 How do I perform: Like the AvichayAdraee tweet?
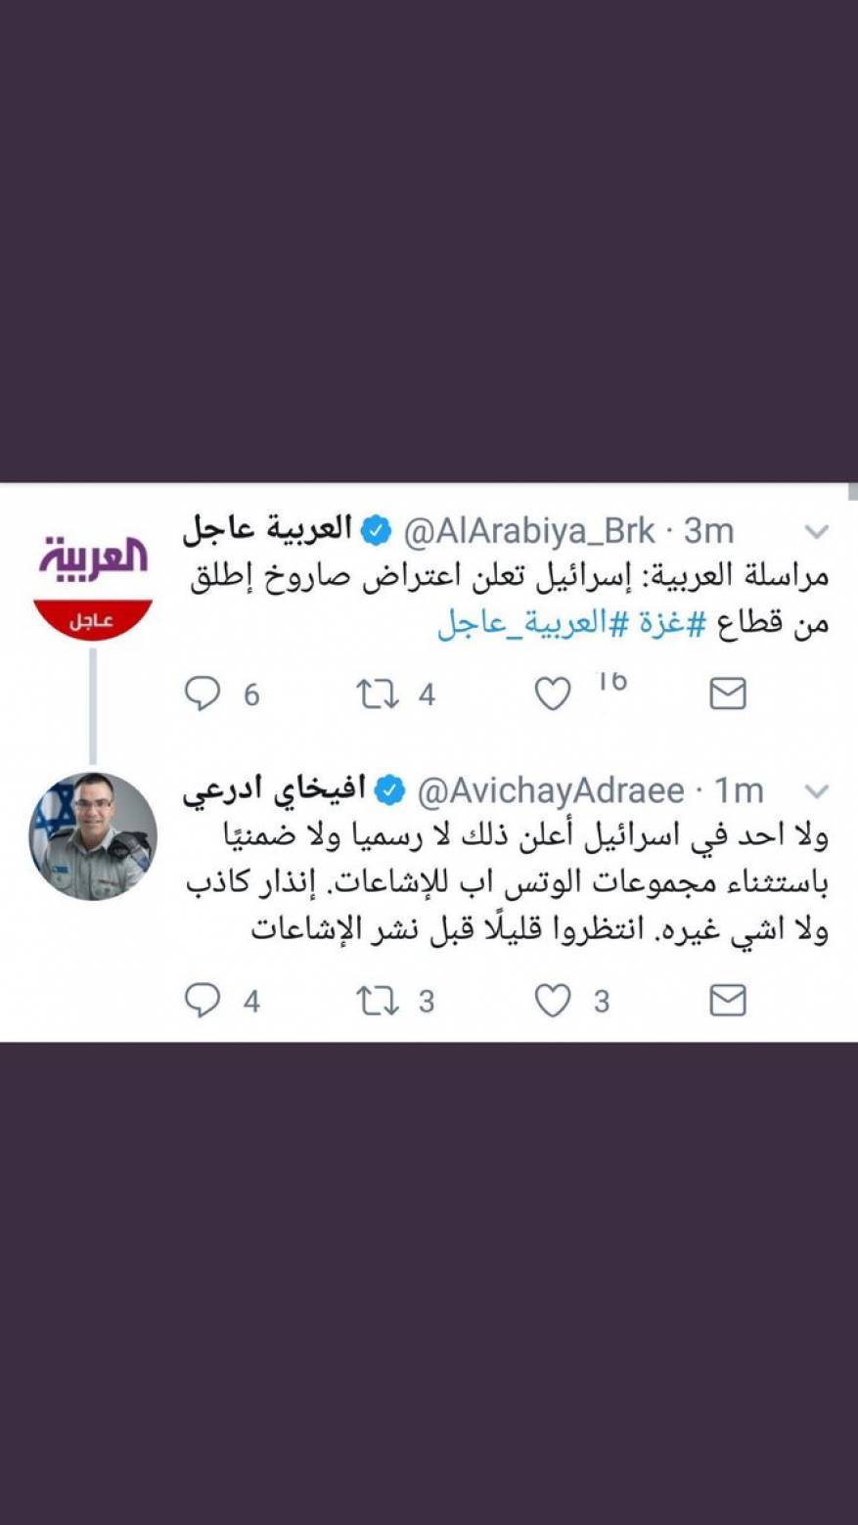[553, 1001]
